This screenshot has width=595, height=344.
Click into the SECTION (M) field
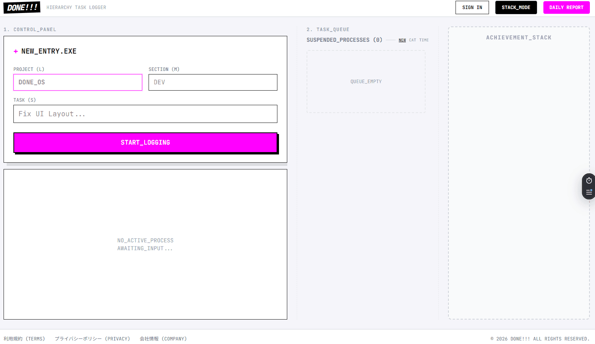(213, 82)
